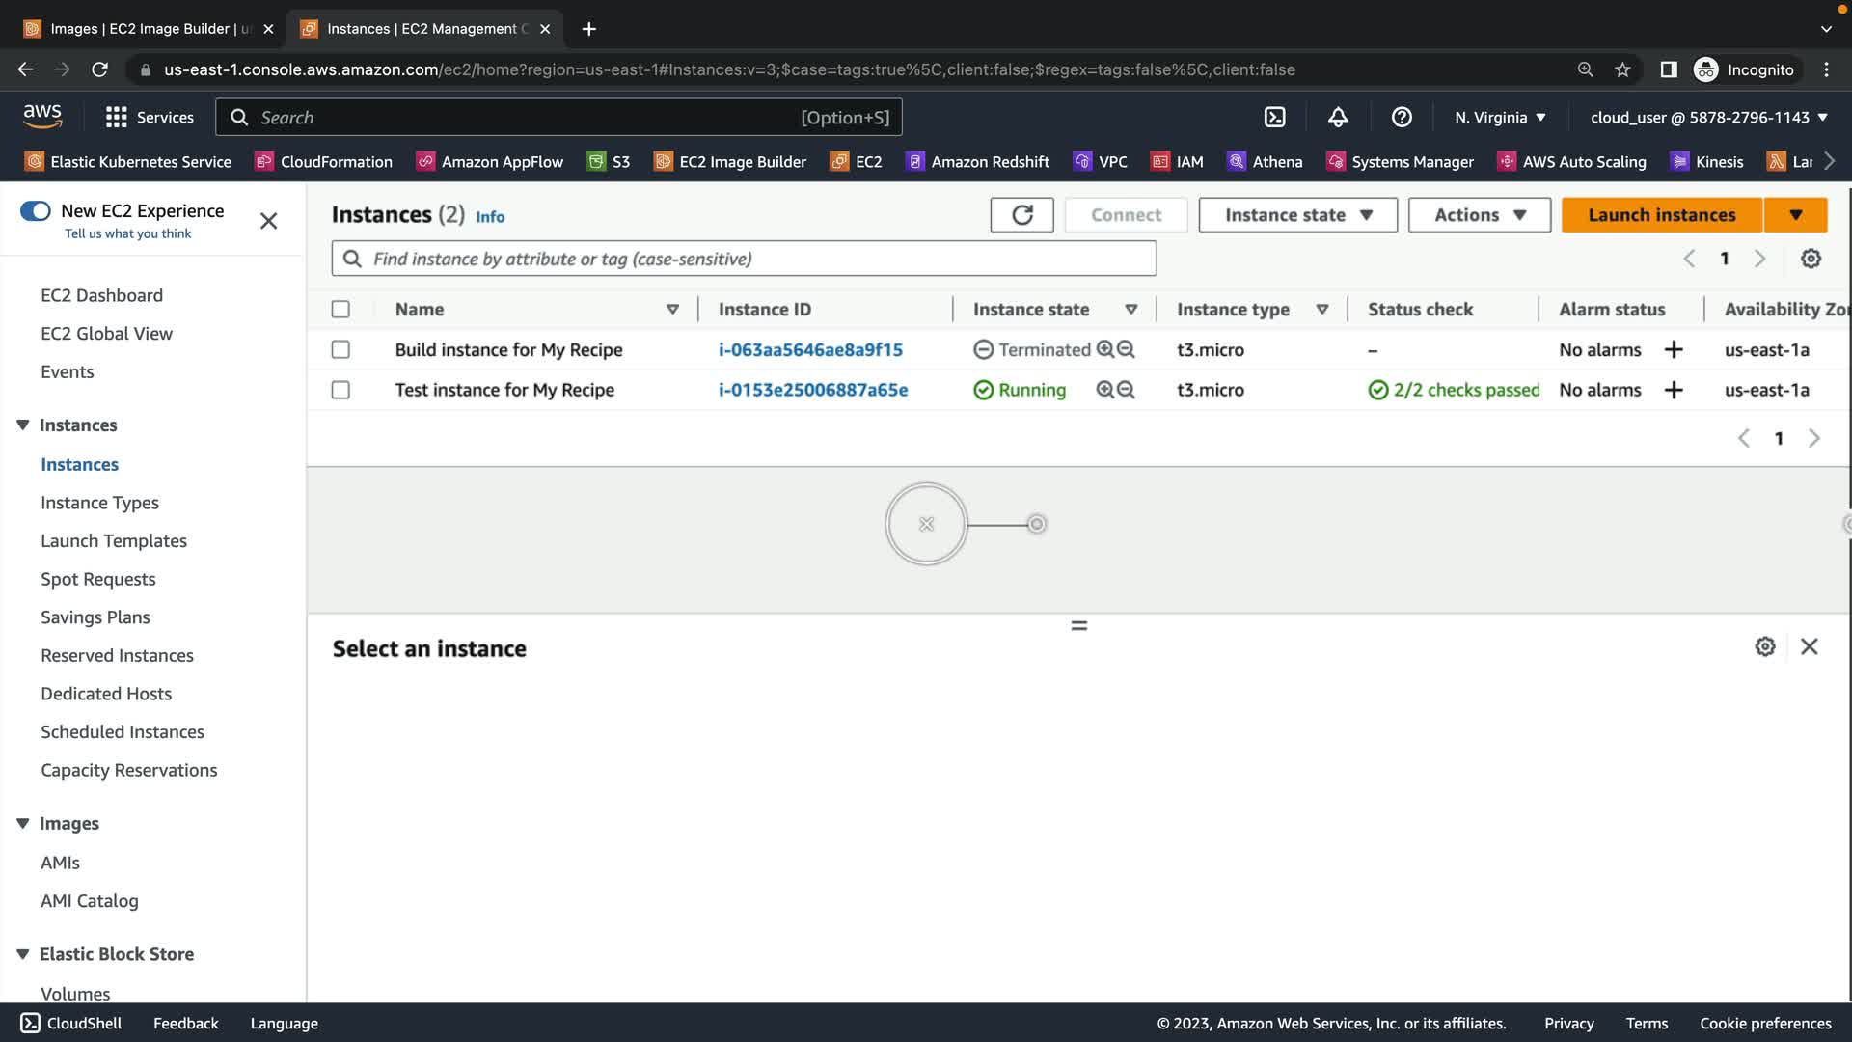Open instance ID i-0153e25006887a65e link
This screenshot has height=1042, width=1852.
pyautogui.click(x=812, y=390)
